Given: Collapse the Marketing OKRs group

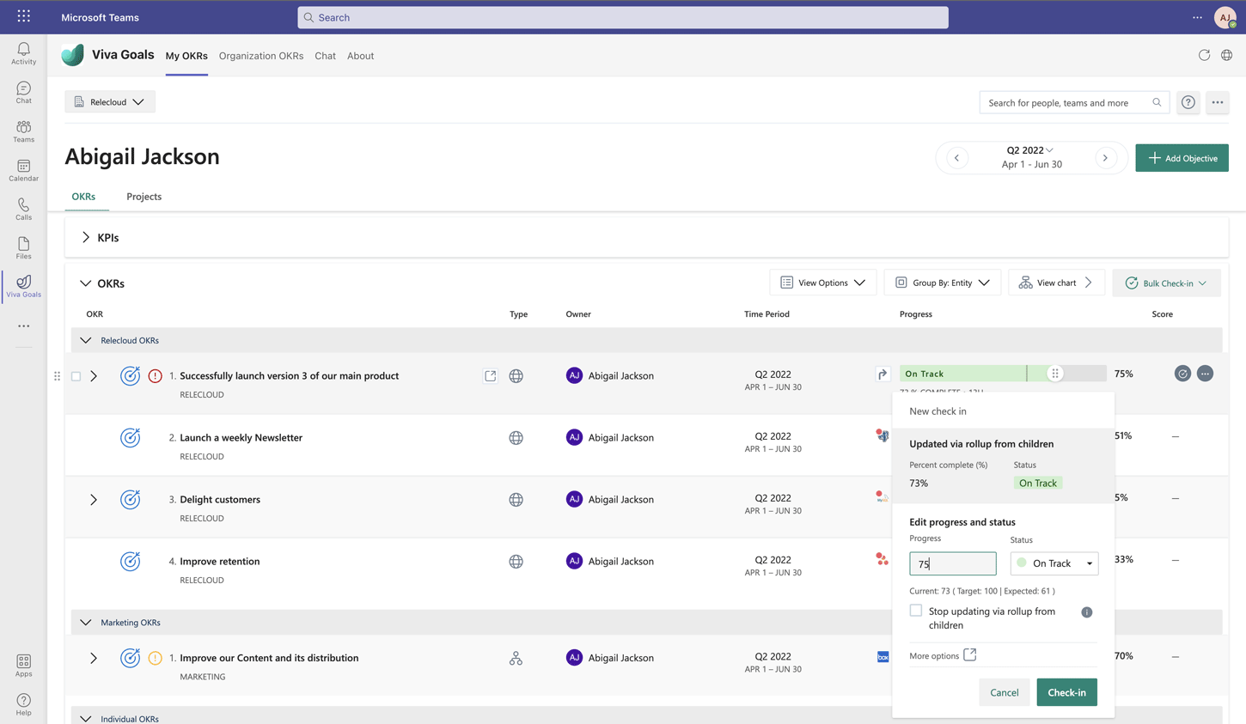Looking at the screenshot, I should [x=85, y=622].
